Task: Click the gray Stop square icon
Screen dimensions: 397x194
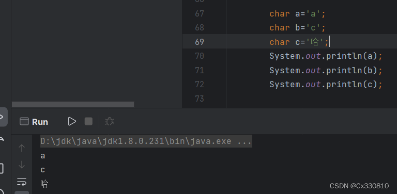Action: point(88,121)
